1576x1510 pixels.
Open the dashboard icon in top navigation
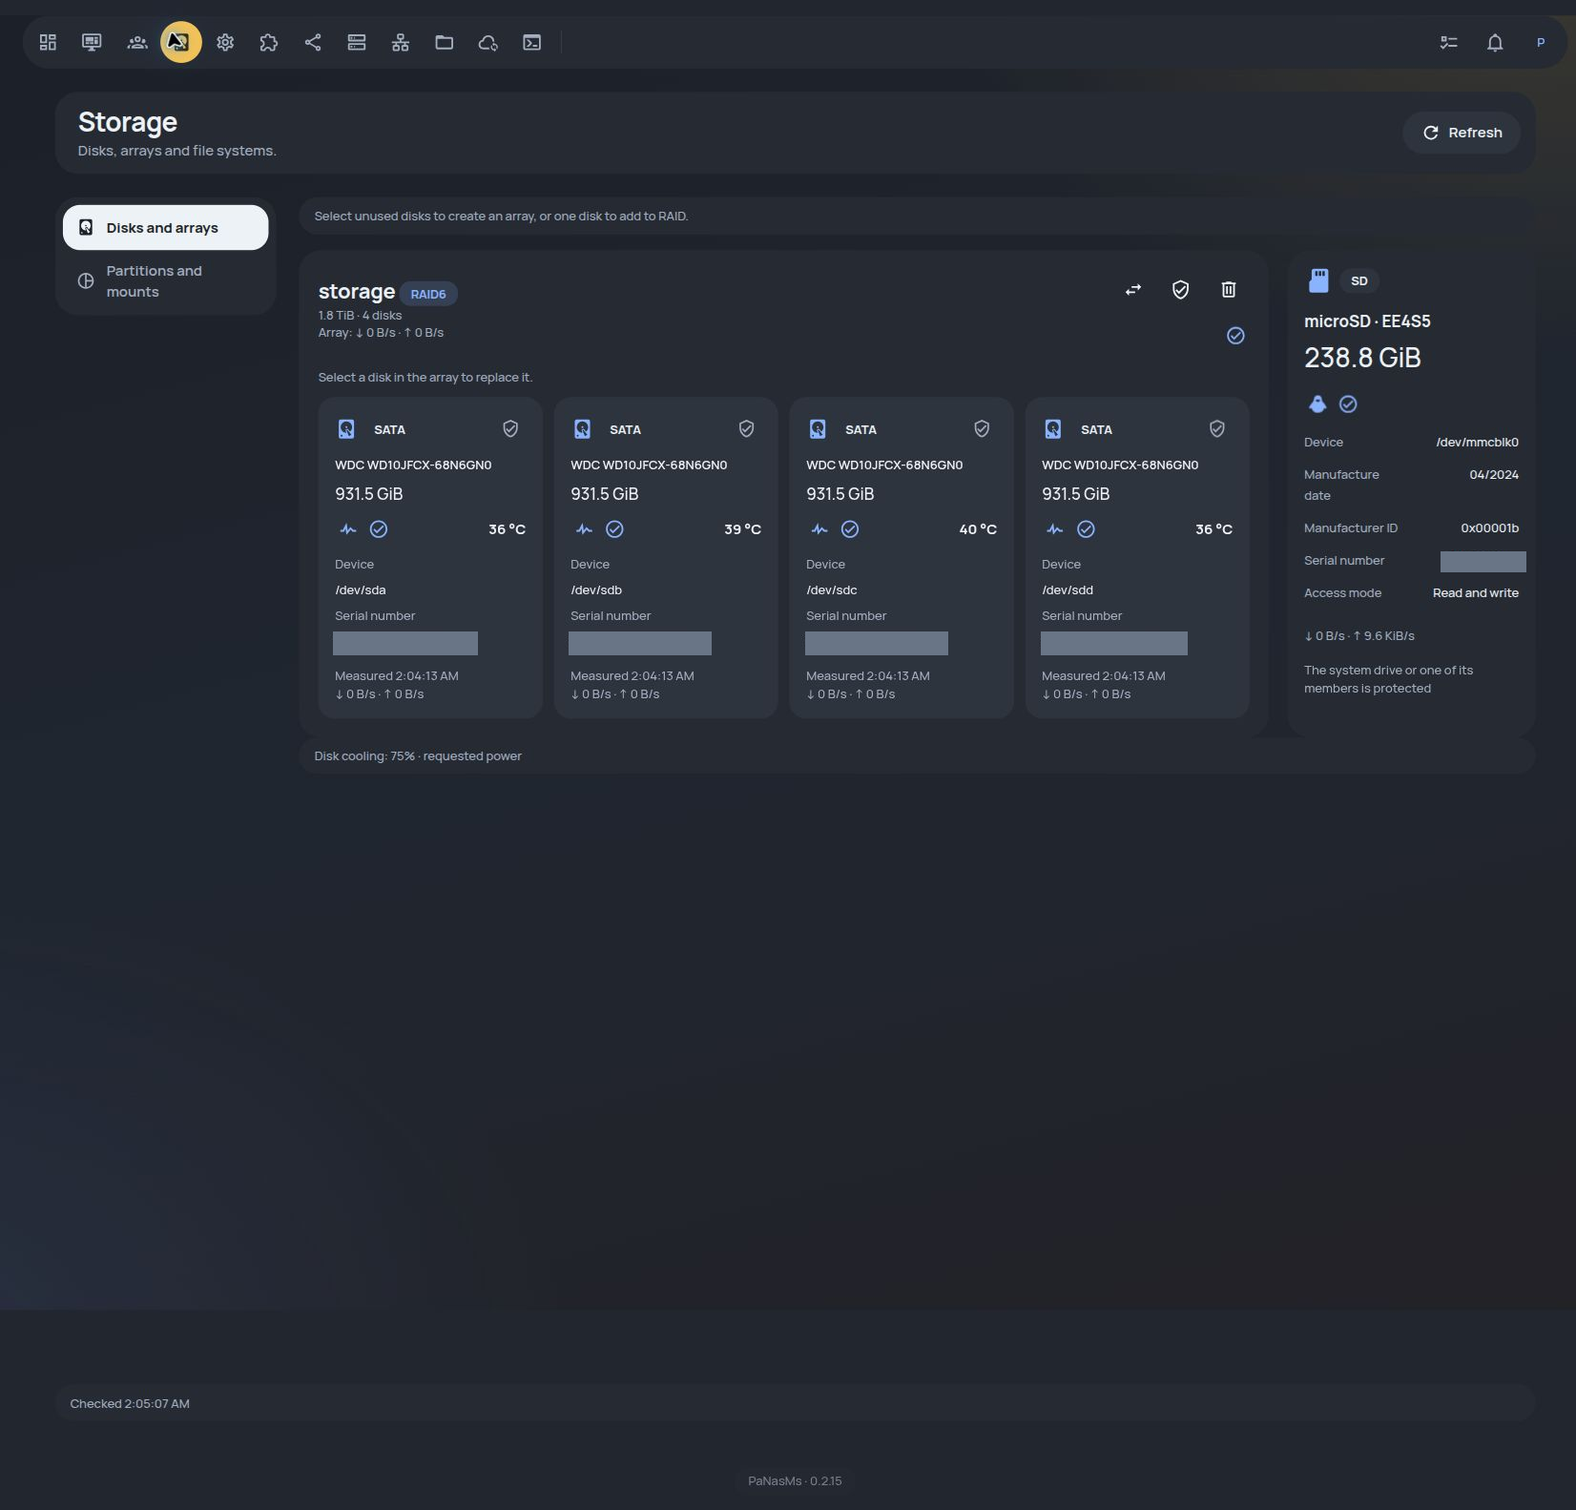click(48, 42)
